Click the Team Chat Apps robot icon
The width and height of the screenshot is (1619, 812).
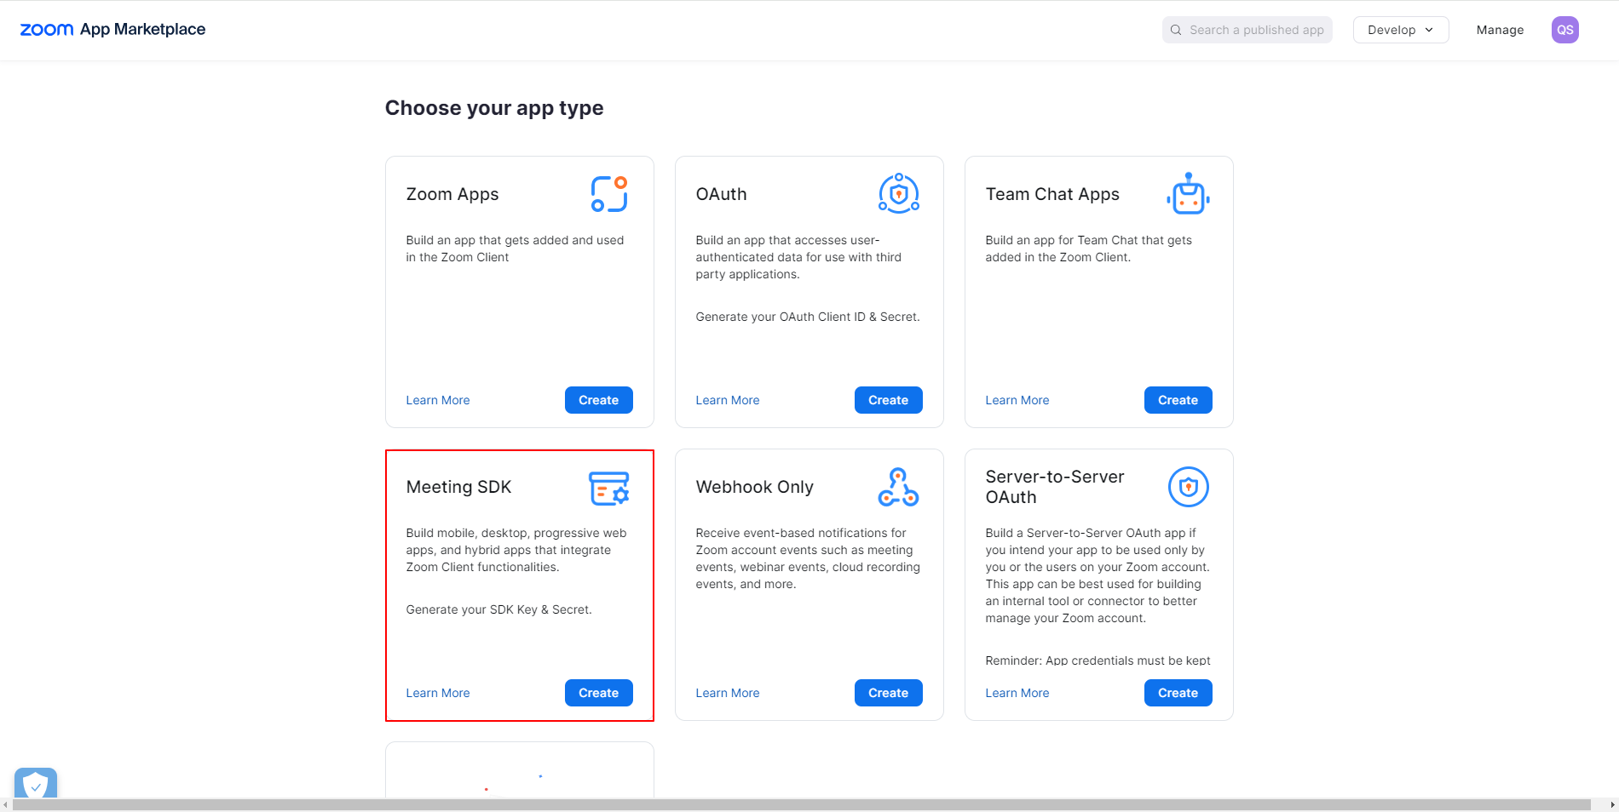point(1188,194)
